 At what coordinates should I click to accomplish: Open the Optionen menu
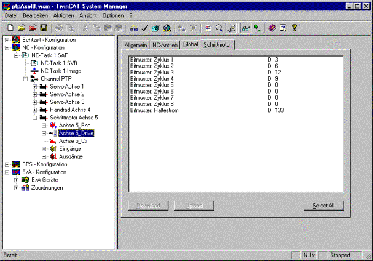coord(113,16)
